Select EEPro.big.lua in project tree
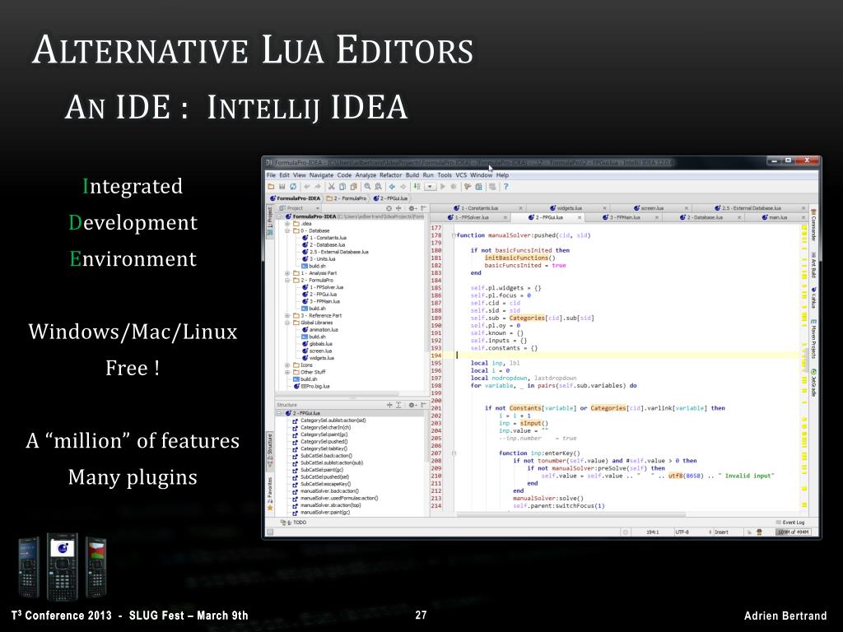This screenshot has width=843, height=632. 311,387
